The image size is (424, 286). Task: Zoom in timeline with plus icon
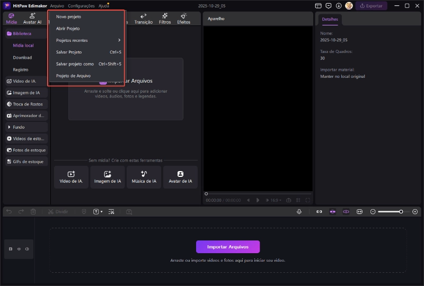point(415,211)
